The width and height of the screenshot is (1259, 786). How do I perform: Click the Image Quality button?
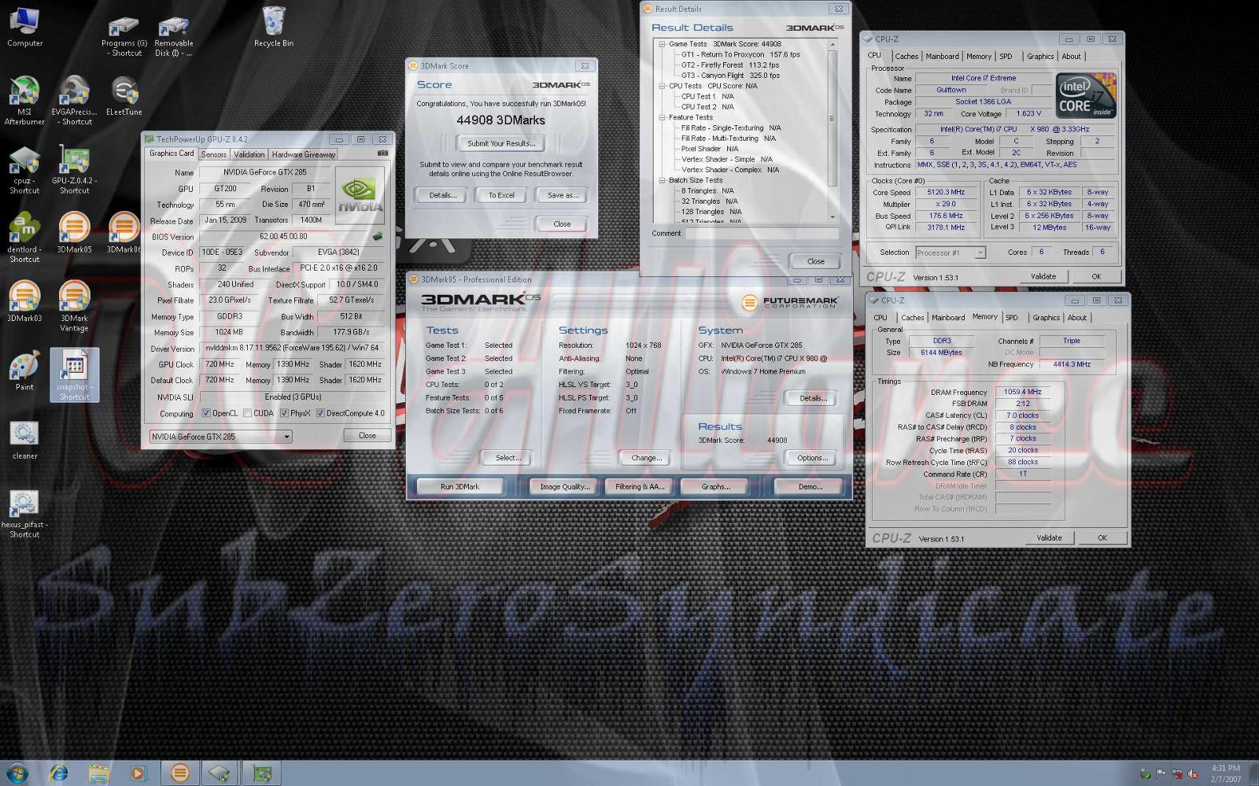click(x=564, y=487)
